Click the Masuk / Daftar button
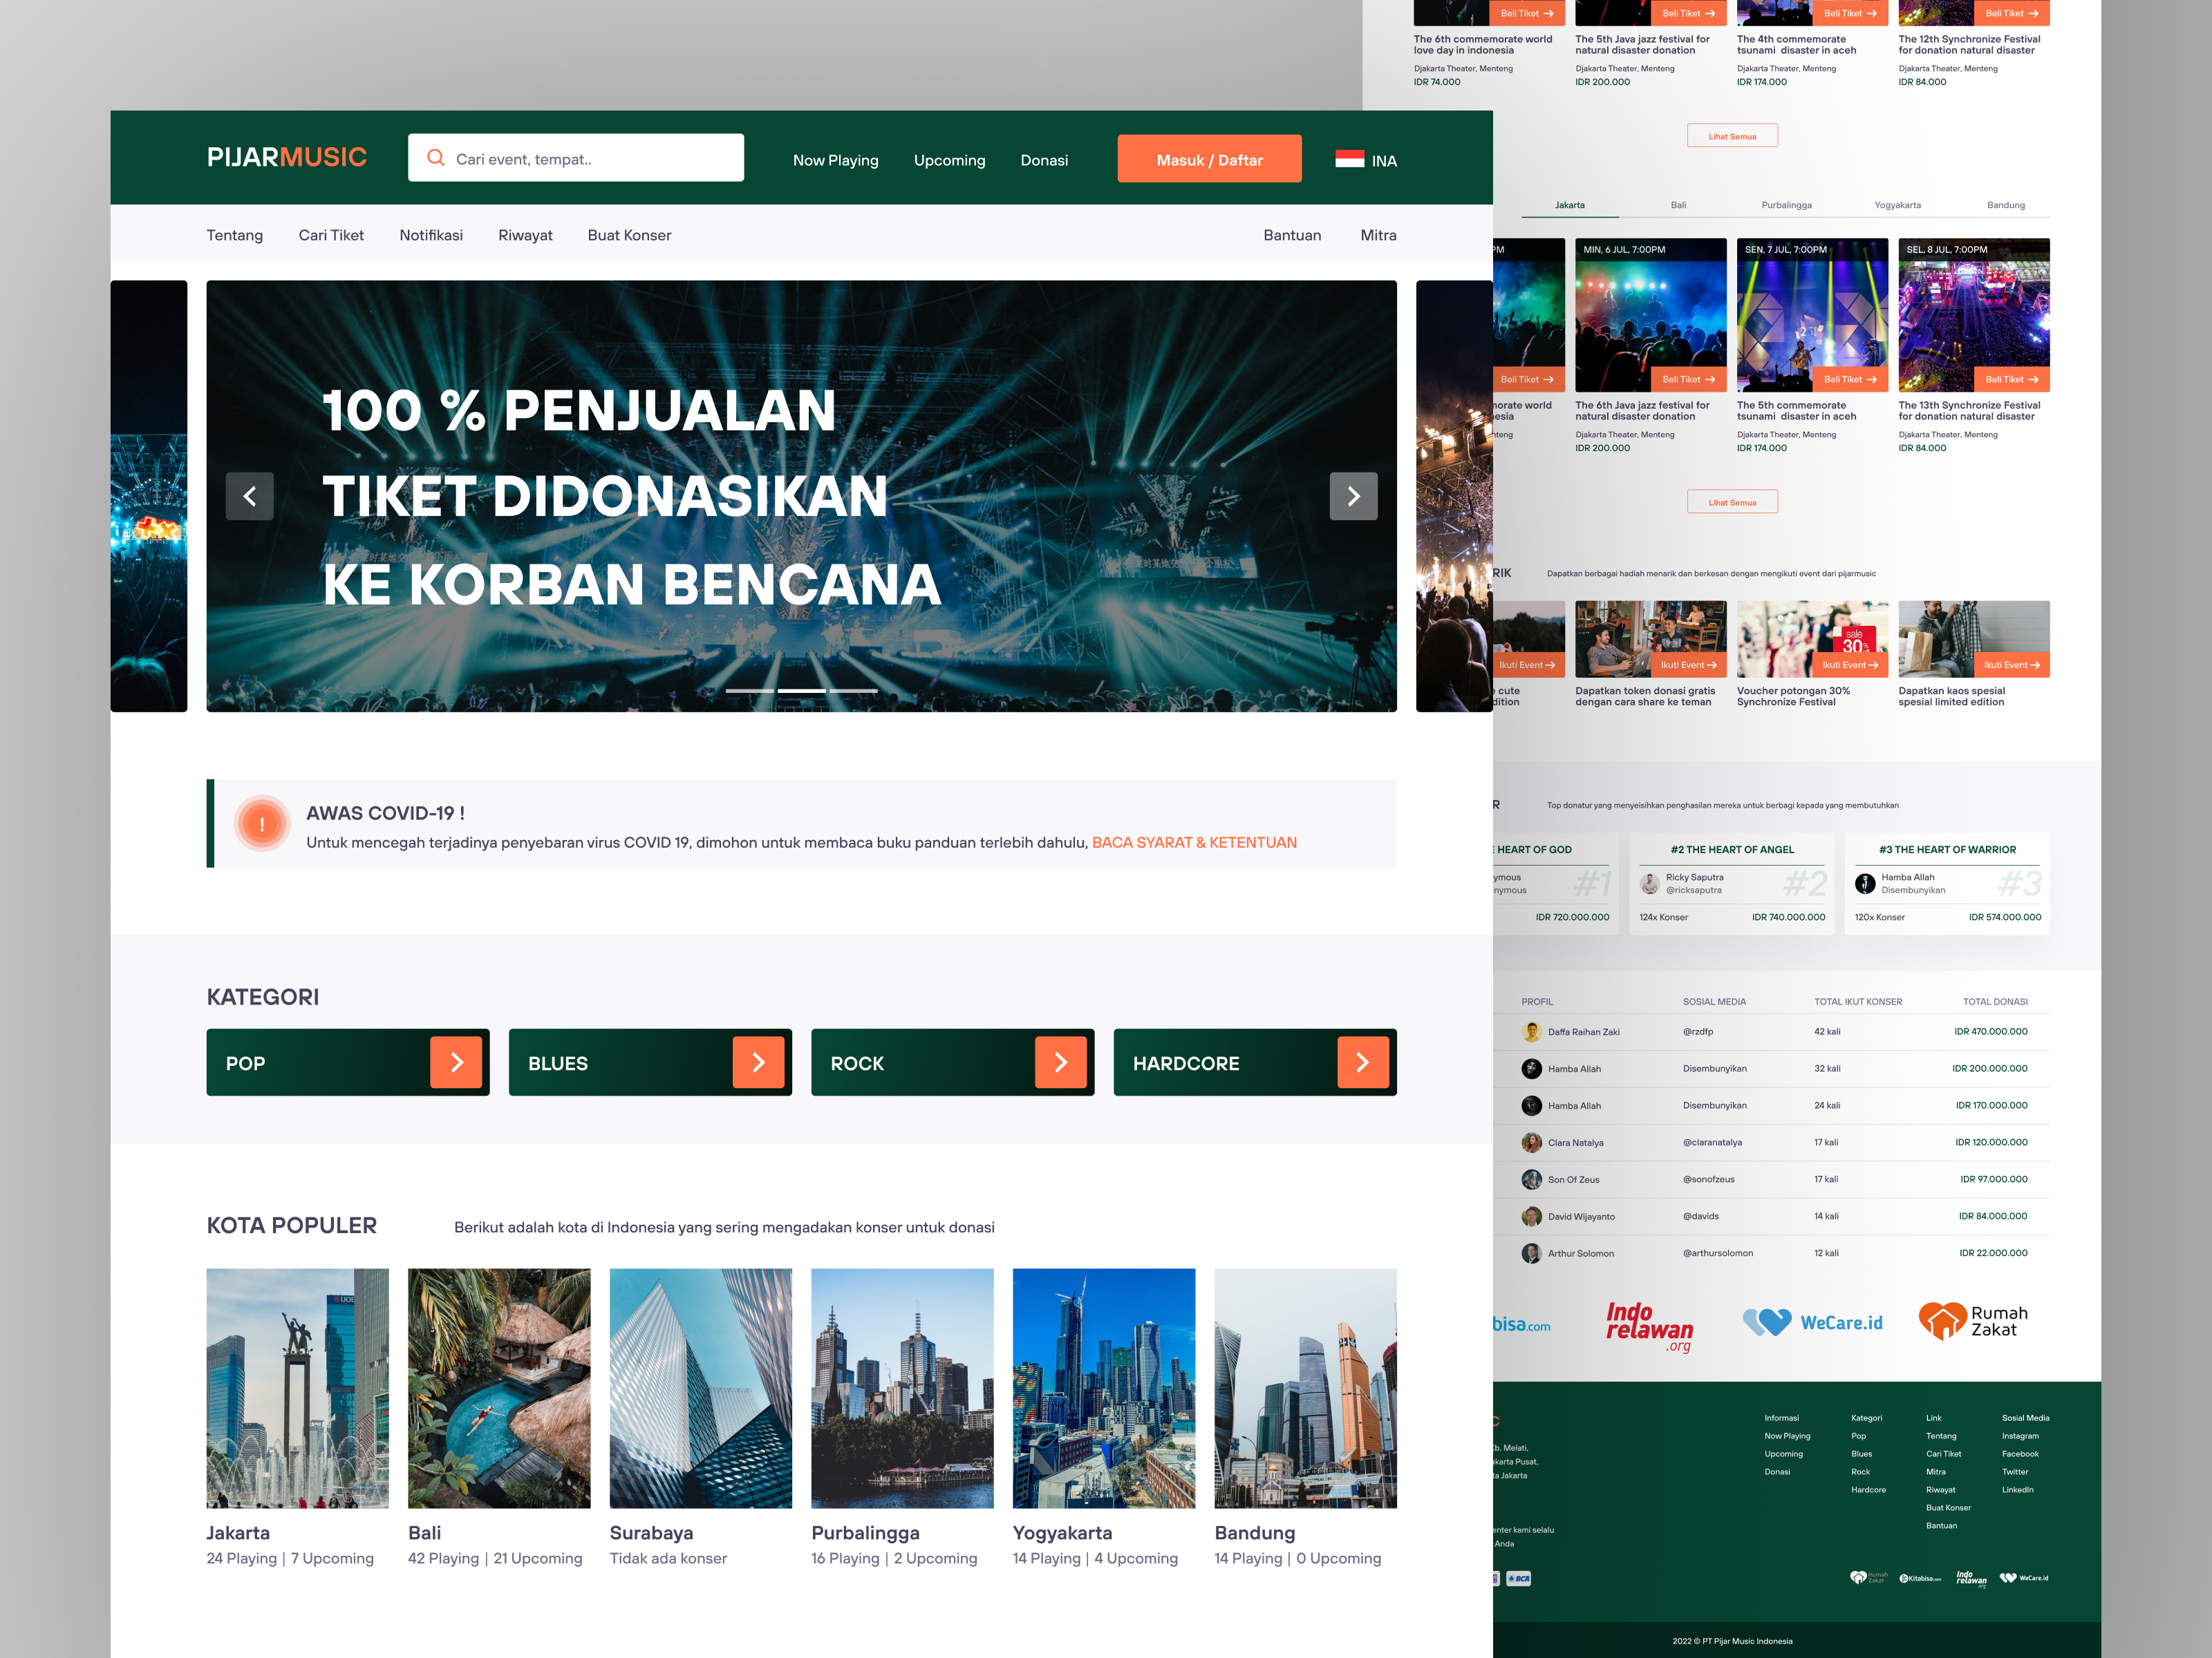The width and height of the screenshot is (2212, 1658). 1209,160
